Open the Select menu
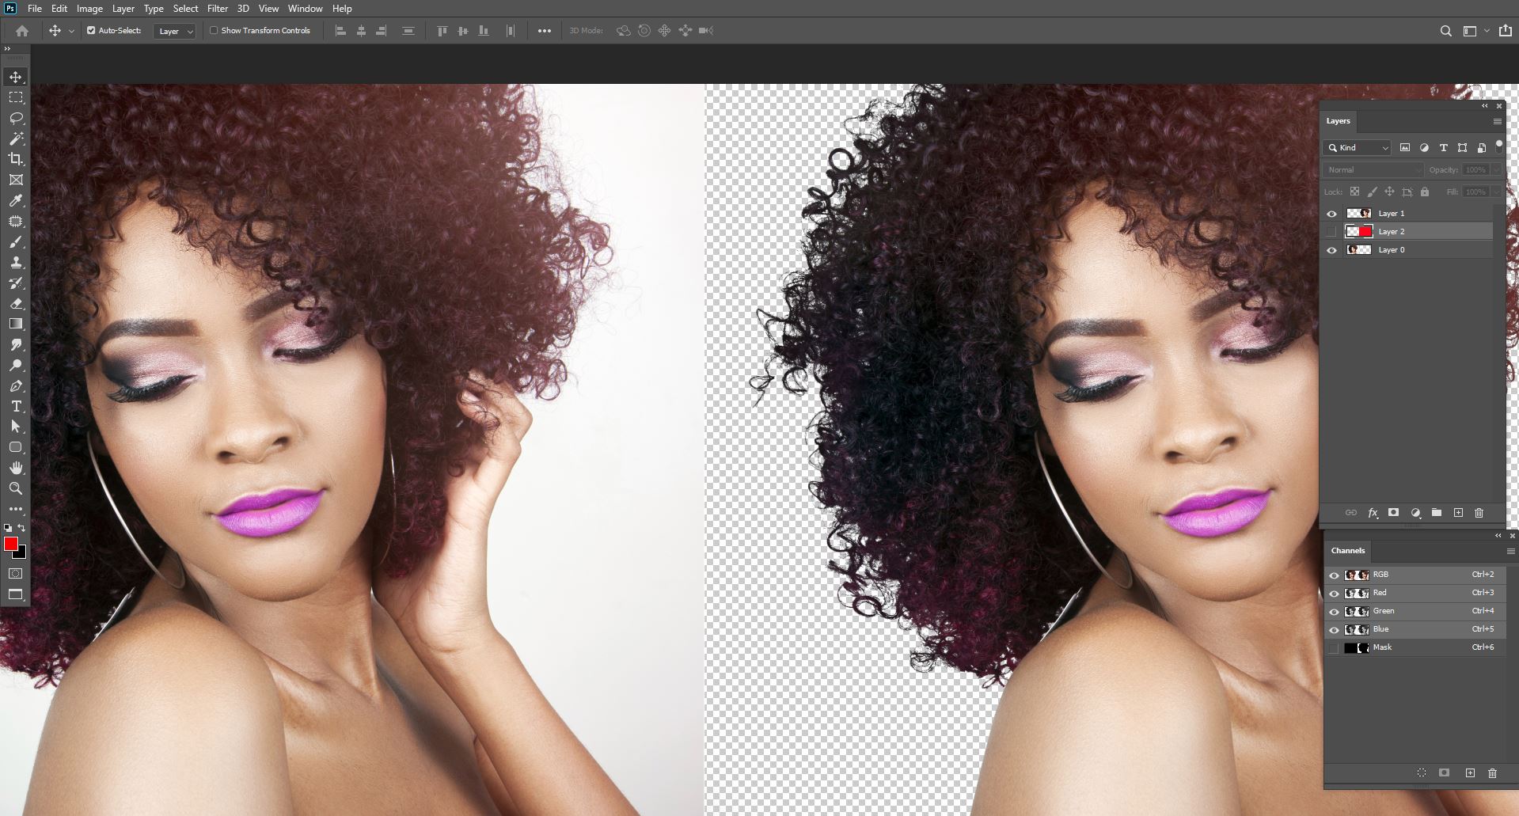The image size is (1519, 816). click(x=185, y=9)
